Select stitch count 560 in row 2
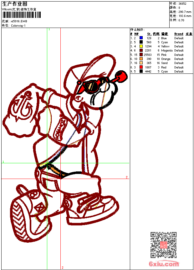The height and width of the screenshot is (270, 194). coord(149,42)
